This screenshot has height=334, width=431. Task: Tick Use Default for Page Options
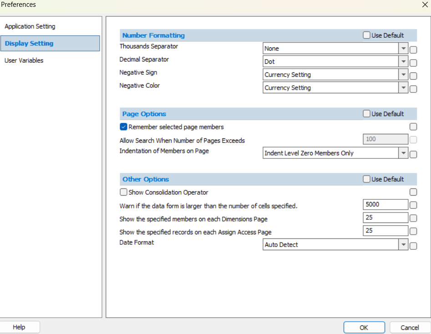point(366,114)
